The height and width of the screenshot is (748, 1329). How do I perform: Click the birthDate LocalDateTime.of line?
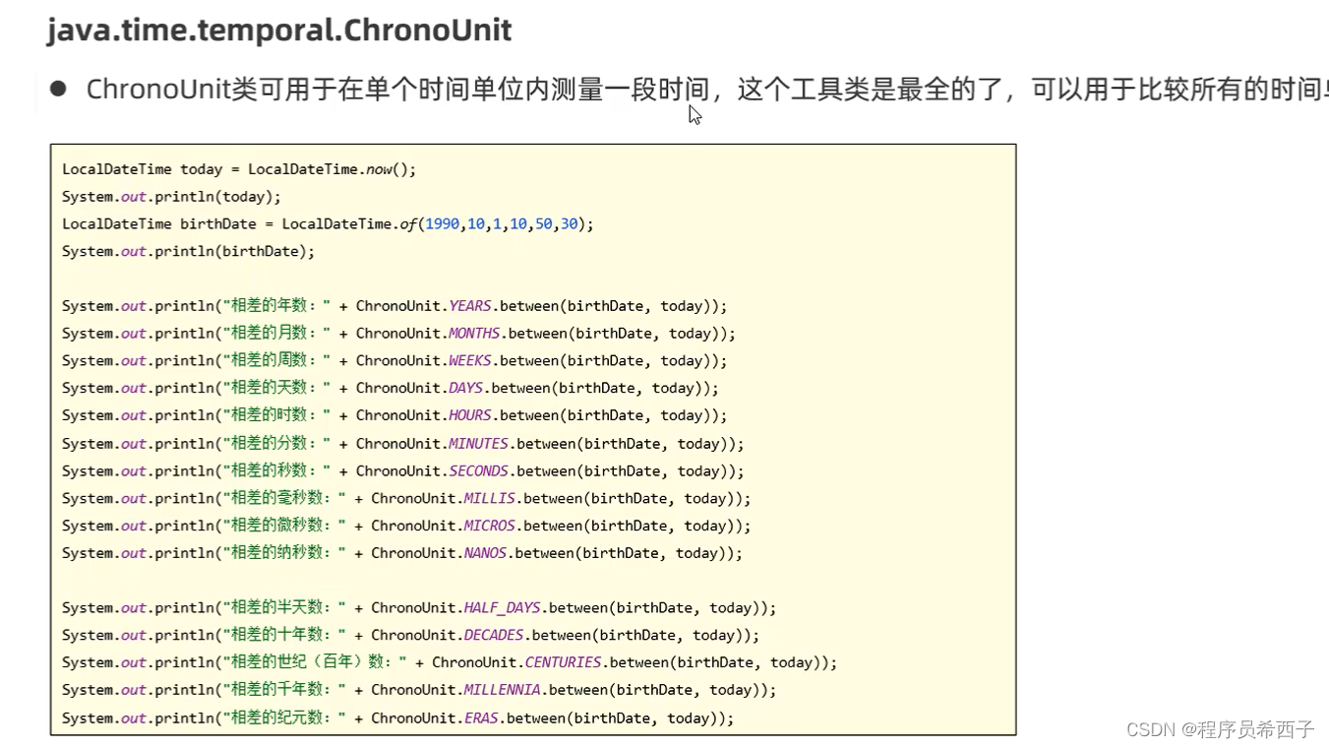point(325,223)
